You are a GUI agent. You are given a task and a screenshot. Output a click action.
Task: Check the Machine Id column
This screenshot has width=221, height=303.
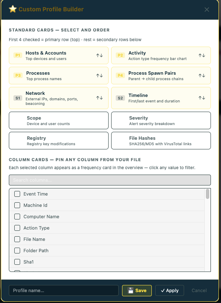click(x=17, y=205)
